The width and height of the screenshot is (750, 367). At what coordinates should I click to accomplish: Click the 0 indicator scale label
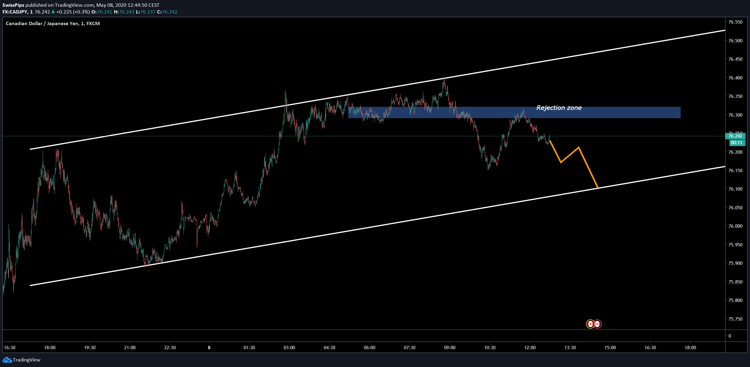click(730, 336)
